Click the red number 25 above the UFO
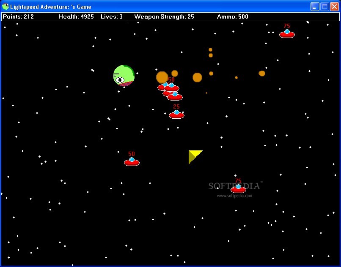This screenshot has height=267, width=341. [x=176, y=106]
